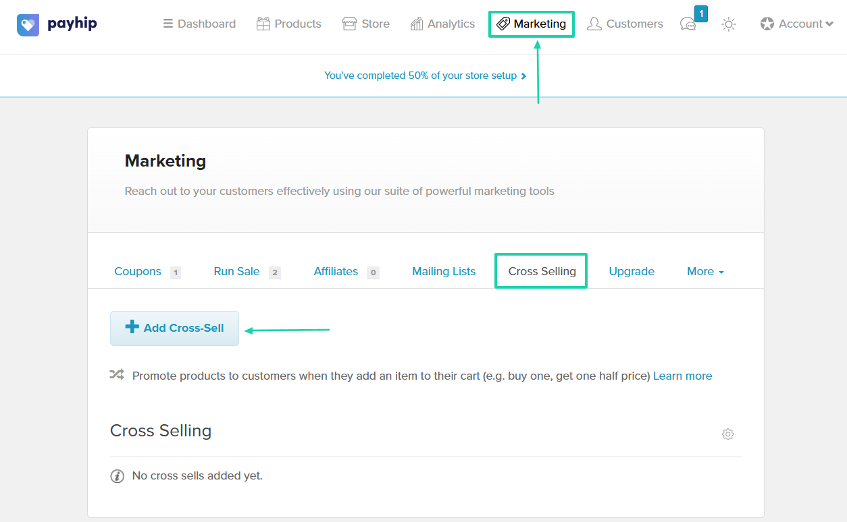The image size is (847, 522).
Task: Expand the More tab dropdown
Action: click(x=705, y=271)
